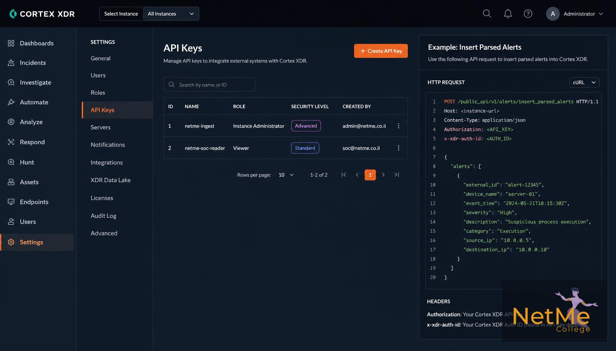This screenshot has width=616, height=351.
Task: Open Notifications settings
Action: [108, 145]
